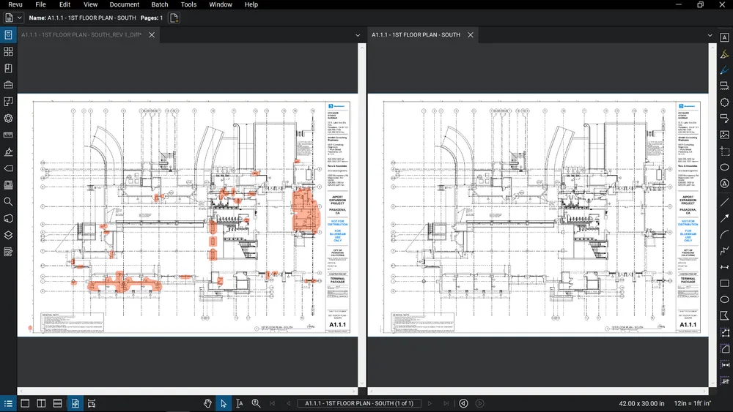This screenshot has width=733, height=412.
Task: Open the Batch menu
Action: coord(160,4)
